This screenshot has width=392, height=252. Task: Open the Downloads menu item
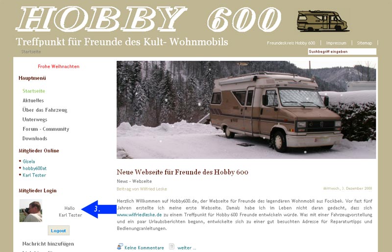point(35,138)
